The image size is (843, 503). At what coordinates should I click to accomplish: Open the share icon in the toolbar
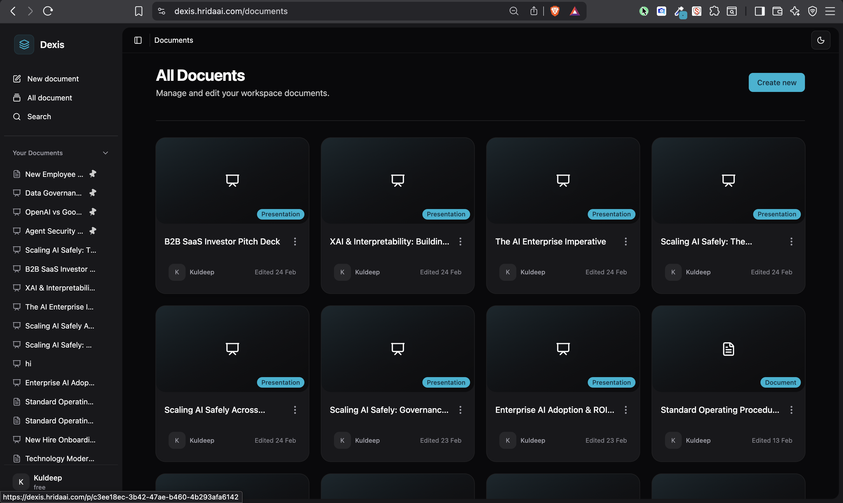coord(534,11)
